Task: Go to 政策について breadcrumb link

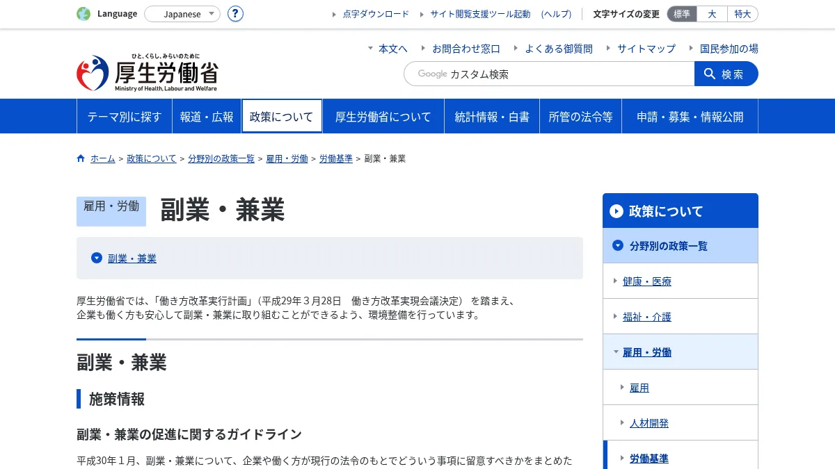Action: pos(152,158)
